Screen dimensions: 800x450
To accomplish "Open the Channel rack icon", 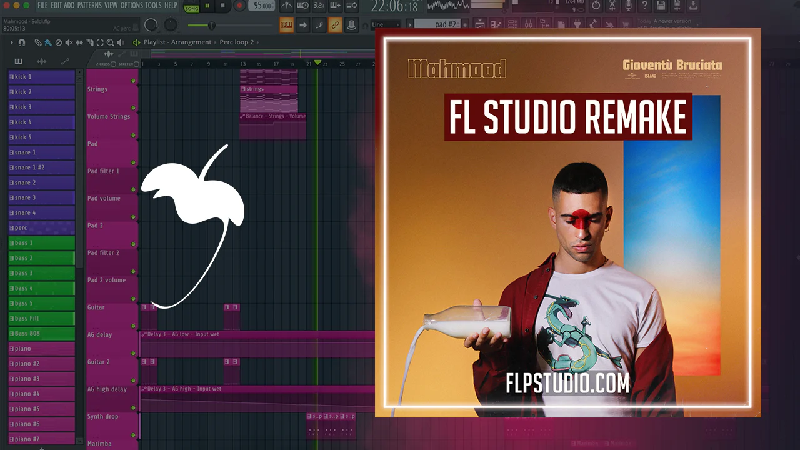I will pyautogui.click(x=513, y=24).
